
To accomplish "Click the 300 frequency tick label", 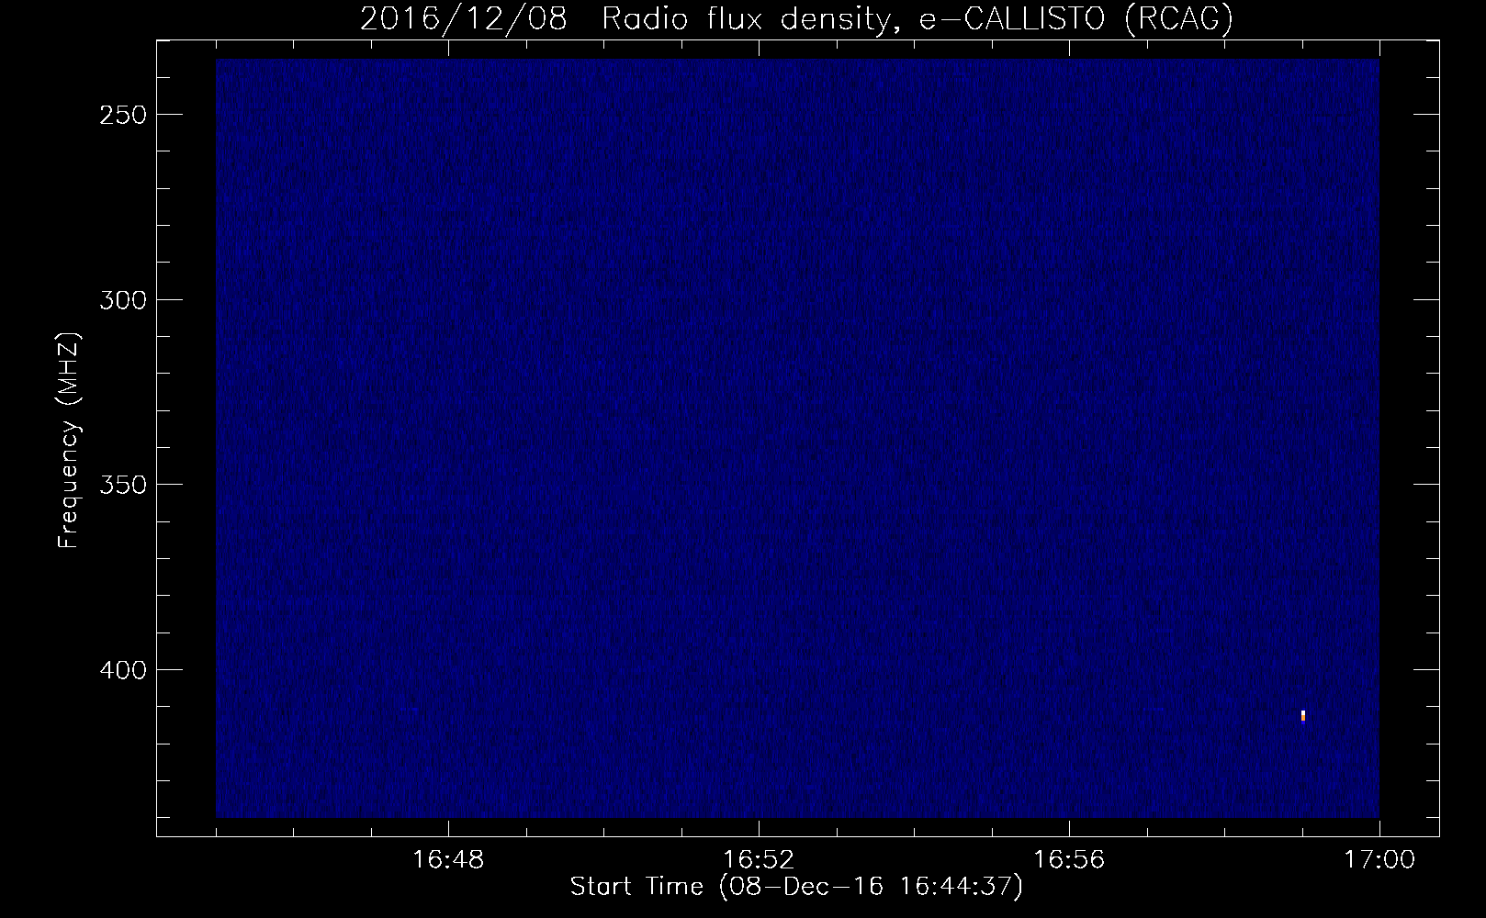I will 122,299.
